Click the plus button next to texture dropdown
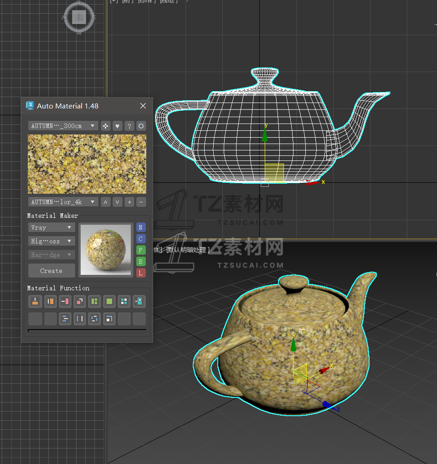The width and height of the screenshot is (437, 464). pyautogui.click(x=129, y=201)
